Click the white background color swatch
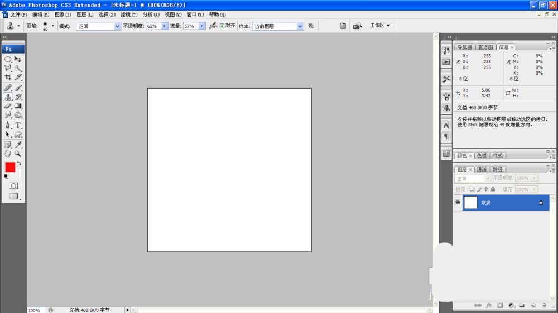Screen dimensions: 558x313 point(17,173)
